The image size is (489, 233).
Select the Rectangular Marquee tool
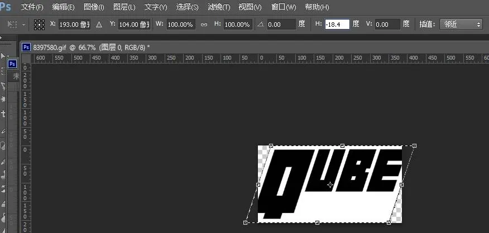(x=3, y=71)
